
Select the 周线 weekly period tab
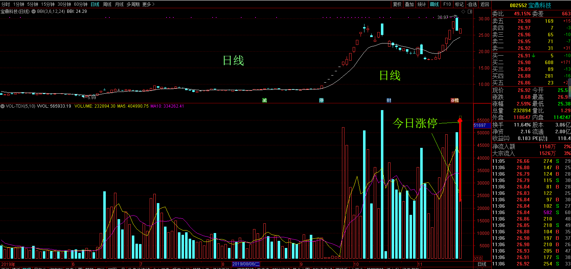point(107,4)
